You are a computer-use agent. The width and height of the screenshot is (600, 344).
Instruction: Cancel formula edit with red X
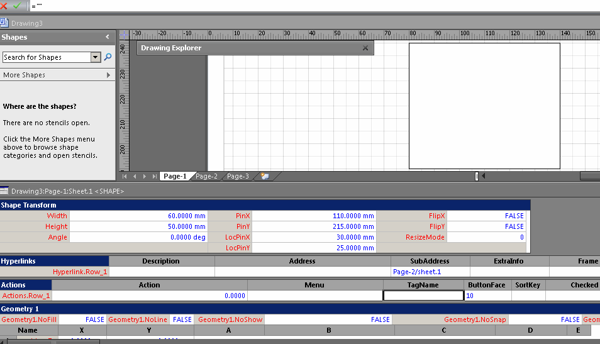click(3, 6)
